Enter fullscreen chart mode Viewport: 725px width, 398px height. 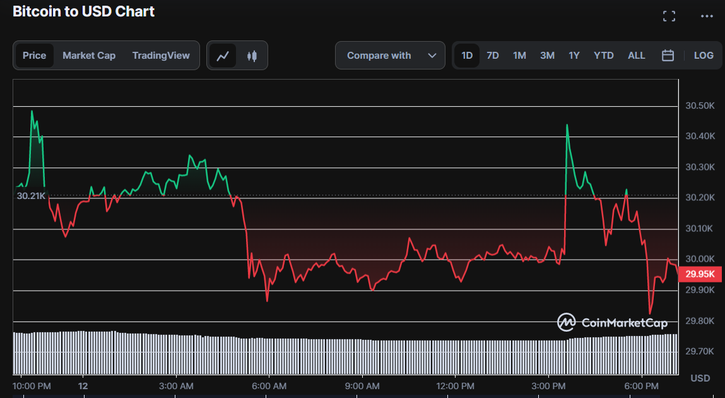click(x=669, y=16)
